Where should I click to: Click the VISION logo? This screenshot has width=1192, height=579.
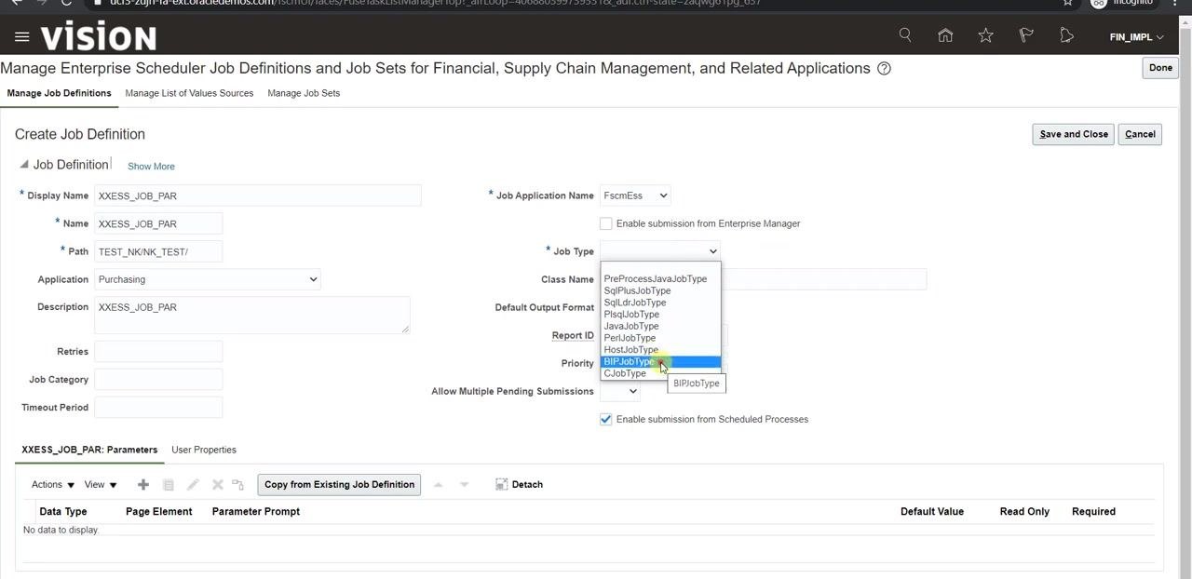point(98,37)
